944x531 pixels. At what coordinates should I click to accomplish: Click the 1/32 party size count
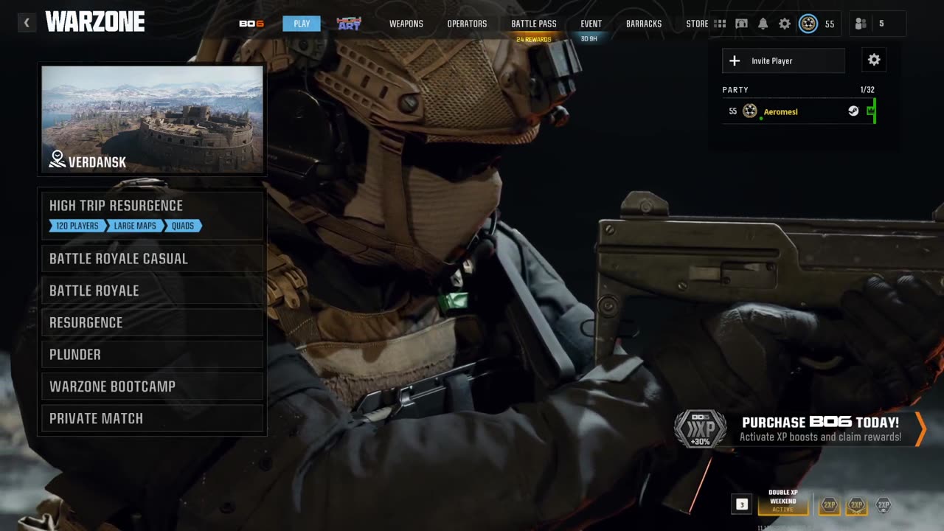[867, 90]
